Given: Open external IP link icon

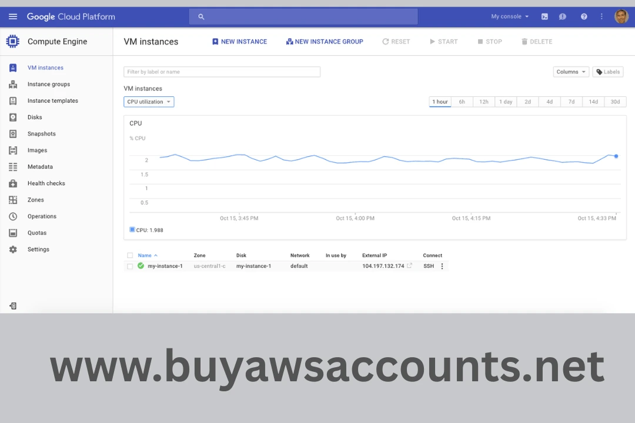Looking at the screenshot, I should [409, 266].
